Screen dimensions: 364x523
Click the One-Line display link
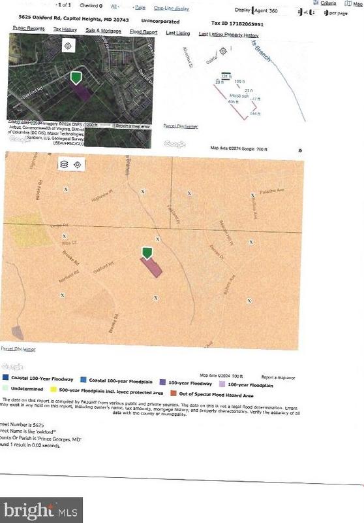tap(172, 8)
